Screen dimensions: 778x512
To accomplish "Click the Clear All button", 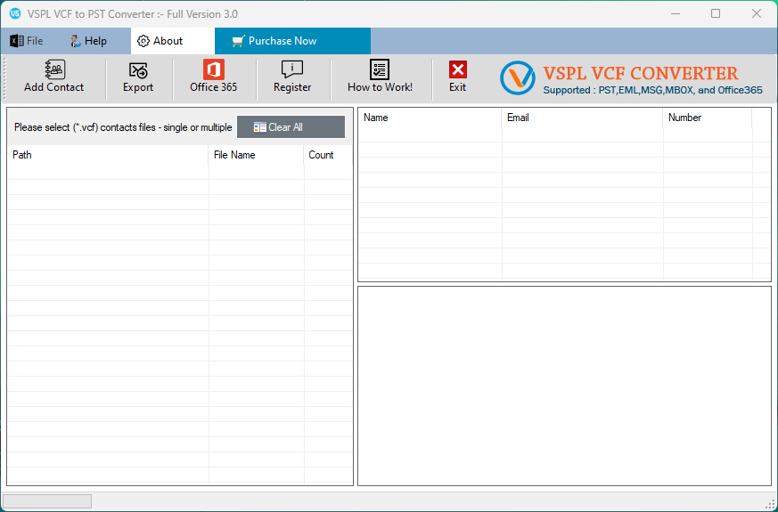I will point(291,126).
